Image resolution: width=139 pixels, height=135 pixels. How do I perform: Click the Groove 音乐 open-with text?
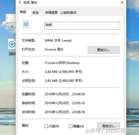click(x=54, y=49)
